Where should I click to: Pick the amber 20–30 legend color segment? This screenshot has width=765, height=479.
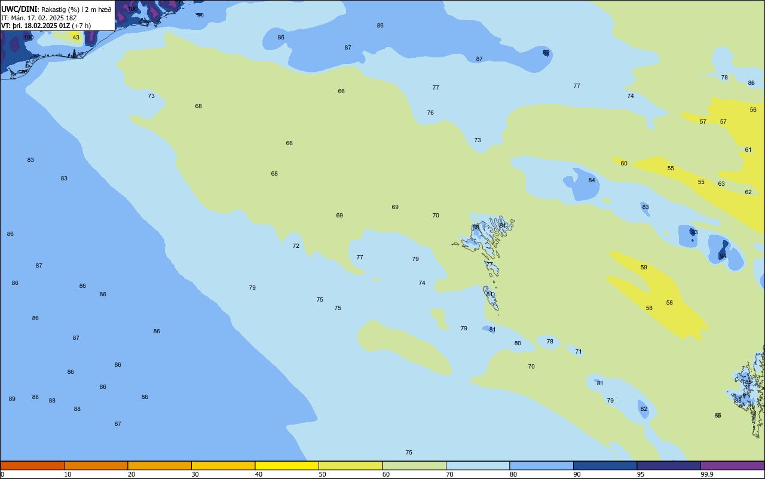(x=160, y=465)
